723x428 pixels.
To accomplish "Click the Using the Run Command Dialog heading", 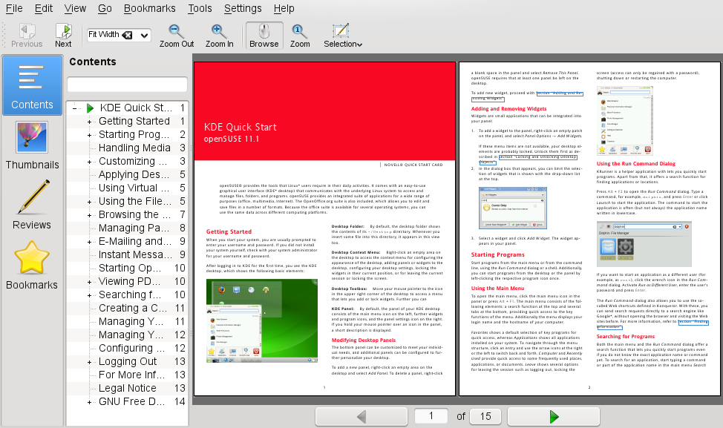I will (x=636, y=163).
